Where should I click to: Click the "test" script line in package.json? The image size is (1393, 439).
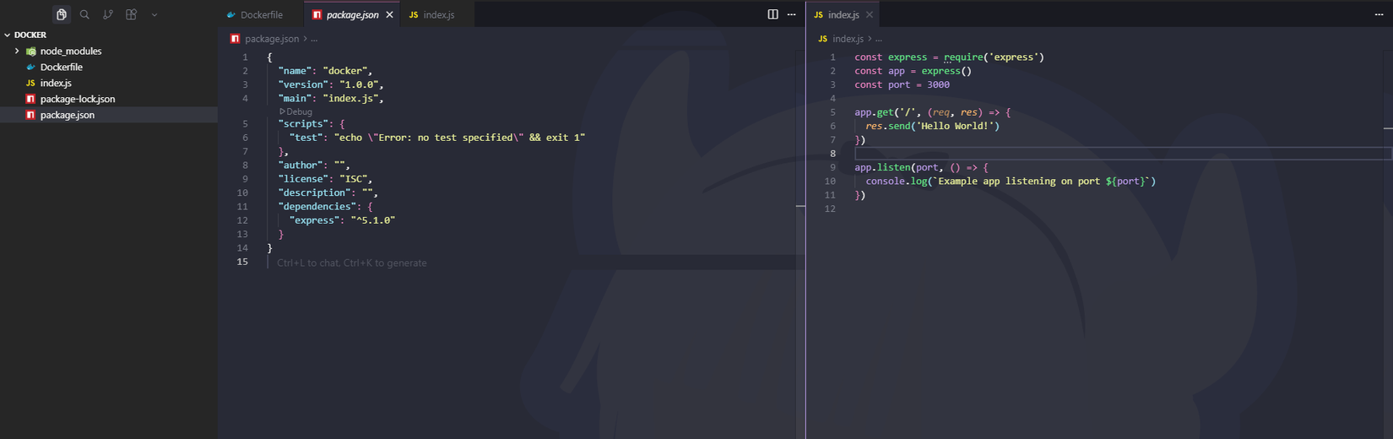(x=437, y=138)
